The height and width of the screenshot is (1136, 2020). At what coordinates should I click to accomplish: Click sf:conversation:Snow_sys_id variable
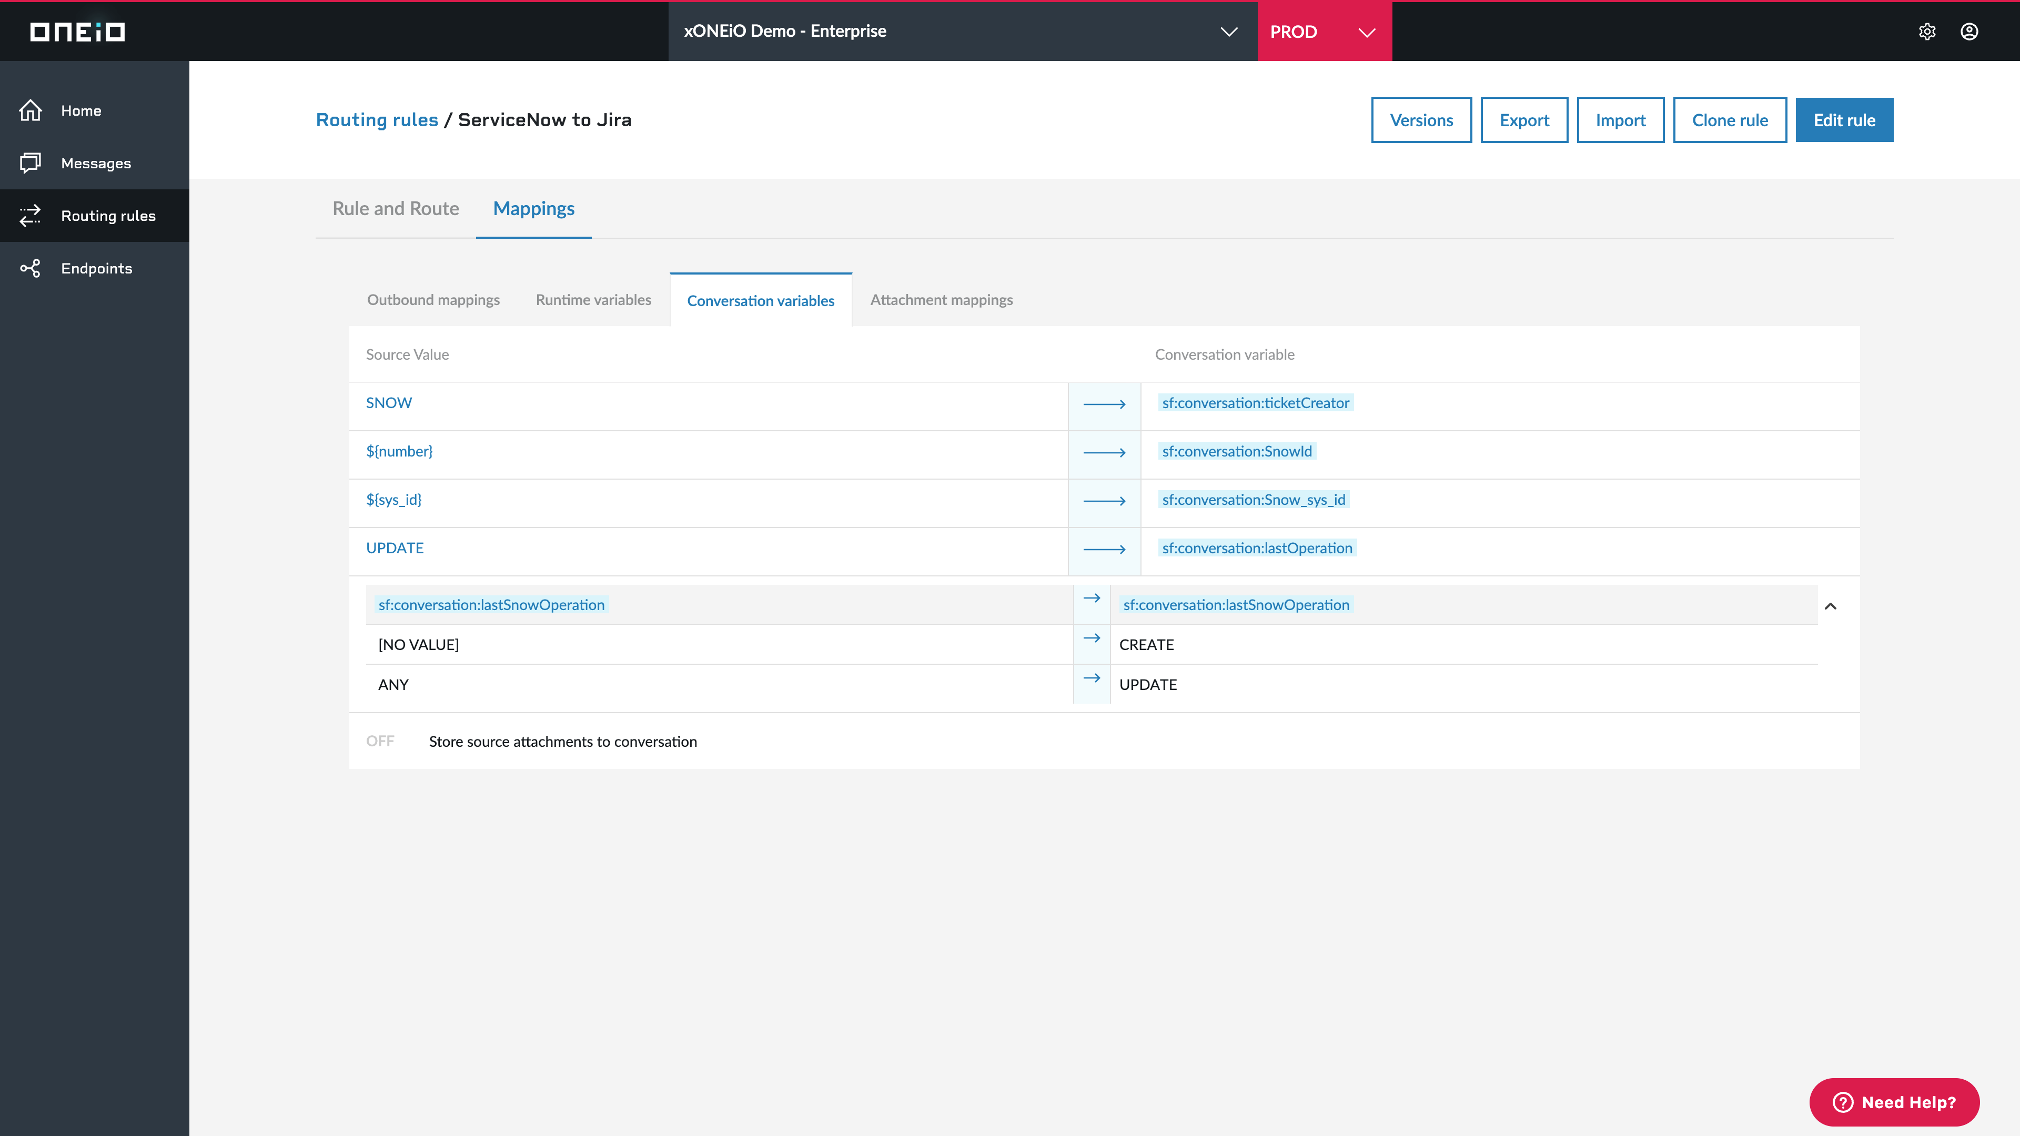click(x=1253, y=500)
